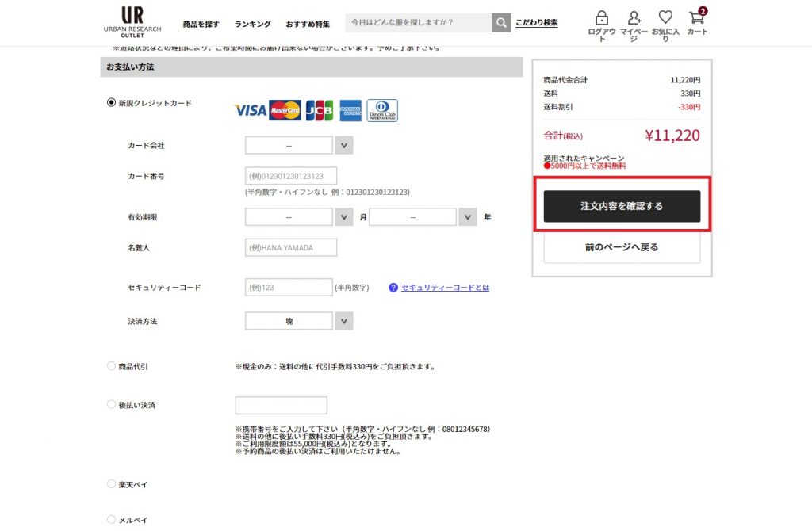The image size is (812, 531).
Task: Click the logout padlock icon
Action: [x=601, y=18]
